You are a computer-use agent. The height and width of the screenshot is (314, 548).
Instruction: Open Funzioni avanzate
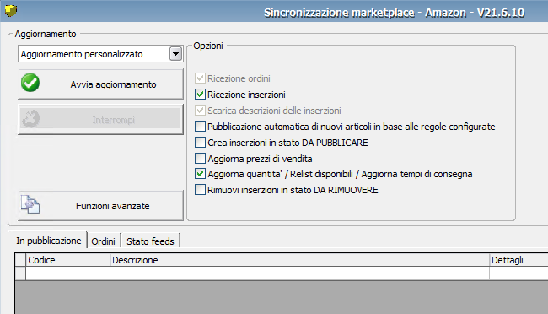point(100,205)
